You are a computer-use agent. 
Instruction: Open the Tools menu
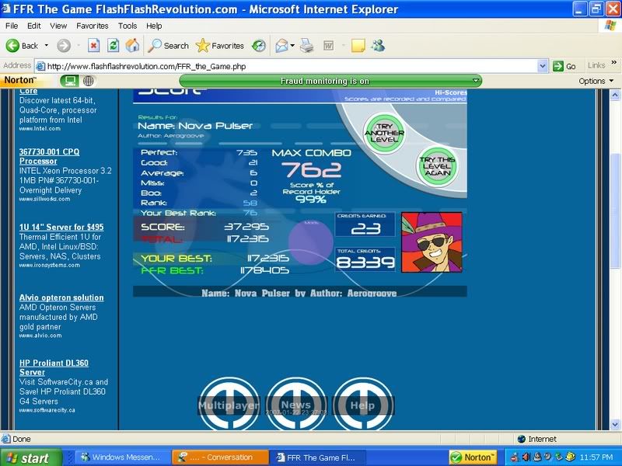click(128, 26)
